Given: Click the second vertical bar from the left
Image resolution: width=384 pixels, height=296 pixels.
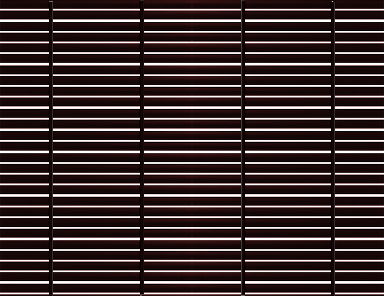Looking at the screenshot, I should (x=142, y=150).
